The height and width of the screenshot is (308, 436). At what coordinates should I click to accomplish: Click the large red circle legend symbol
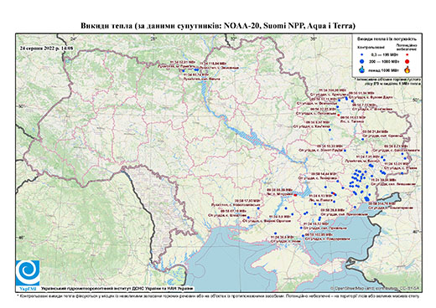point(407,61)
